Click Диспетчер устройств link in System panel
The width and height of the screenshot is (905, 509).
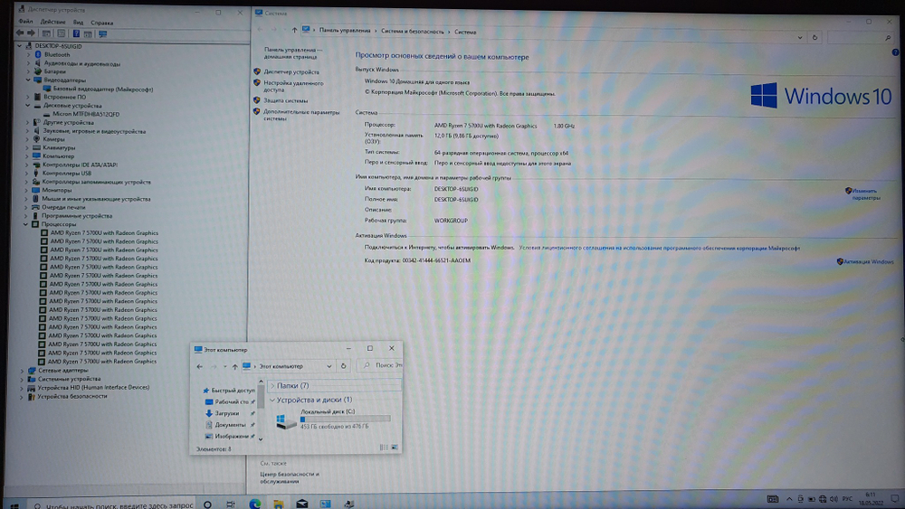(x=291, y=72)
